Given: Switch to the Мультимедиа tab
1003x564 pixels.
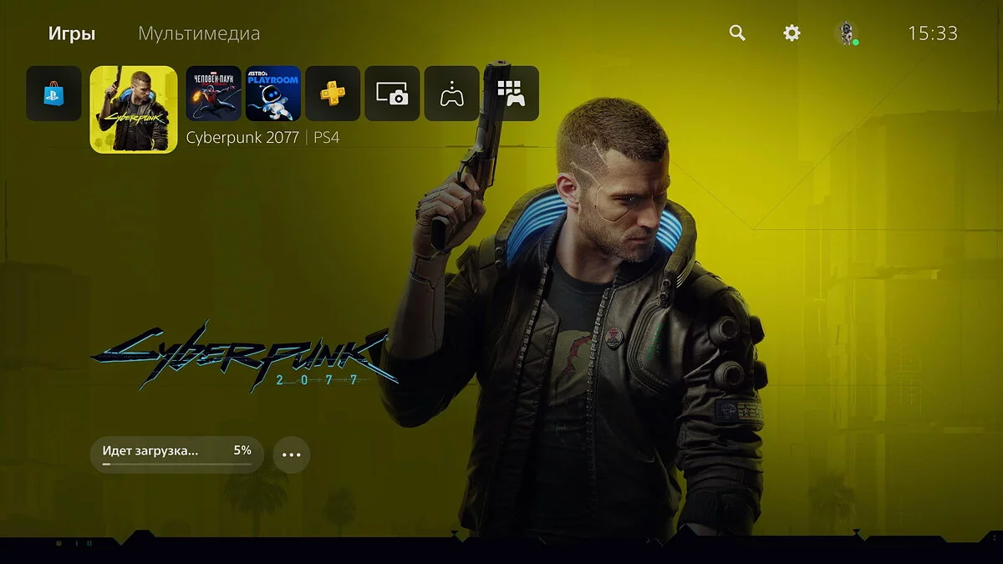Looking at the screenshot, I should coord(199,34).
